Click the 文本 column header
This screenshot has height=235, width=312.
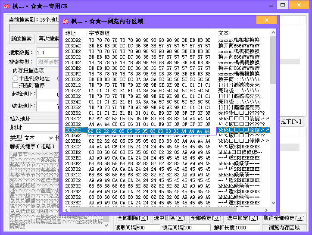point(223,33)
